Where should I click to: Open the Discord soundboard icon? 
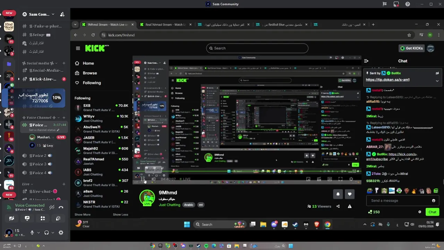point(58,218)
